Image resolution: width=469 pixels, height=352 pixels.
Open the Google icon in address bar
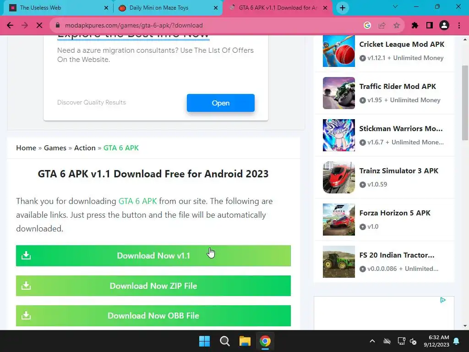367,26
